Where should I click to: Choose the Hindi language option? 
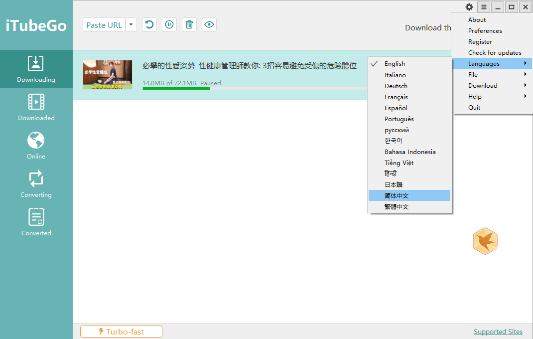pyautogui.click(x=409, y=173)
